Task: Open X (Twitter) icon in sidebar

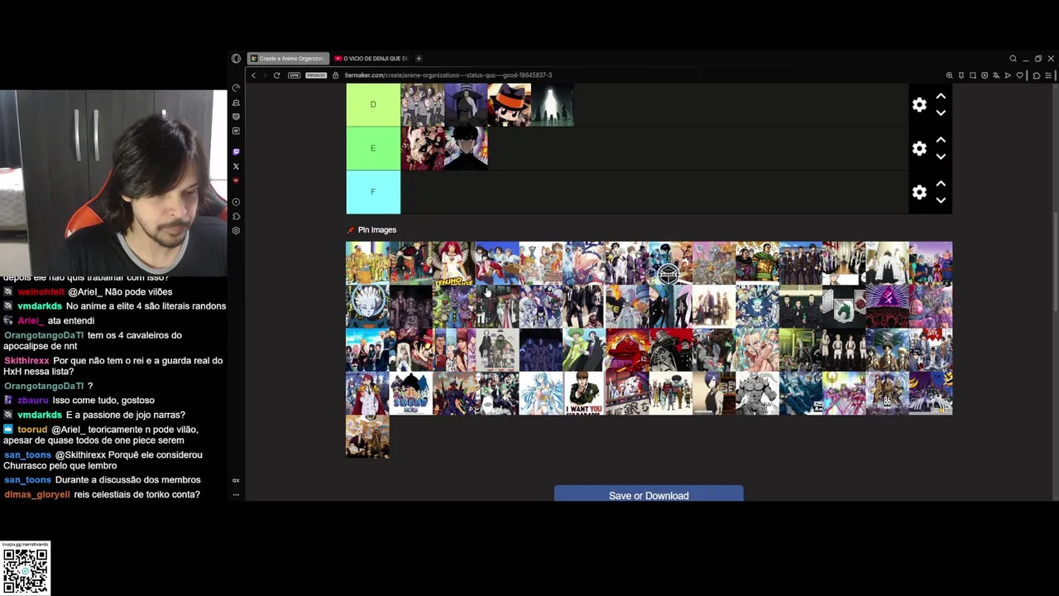Action: pos(236,166)
